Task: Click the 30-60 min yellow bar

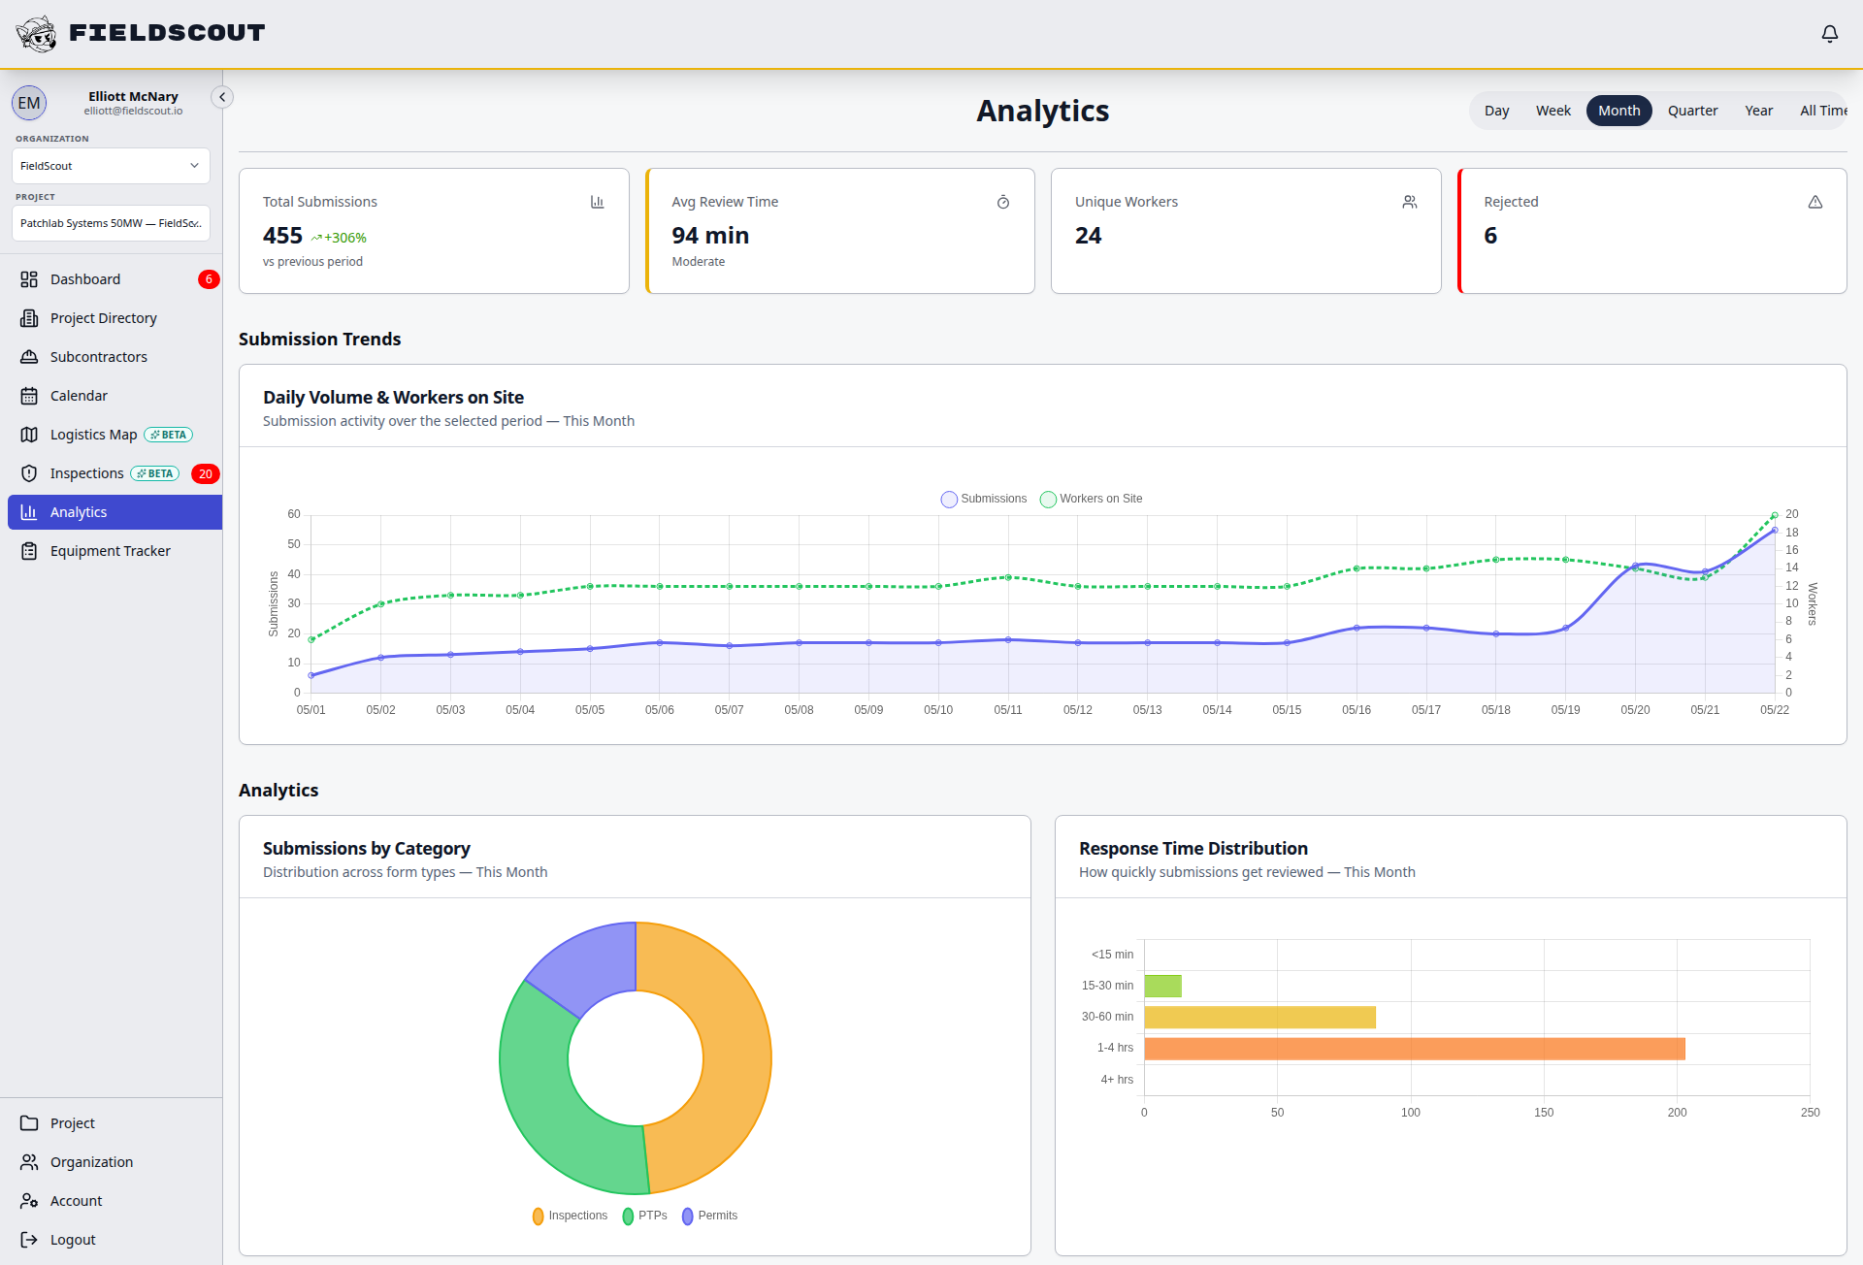Action: tap(1259, 1017)
